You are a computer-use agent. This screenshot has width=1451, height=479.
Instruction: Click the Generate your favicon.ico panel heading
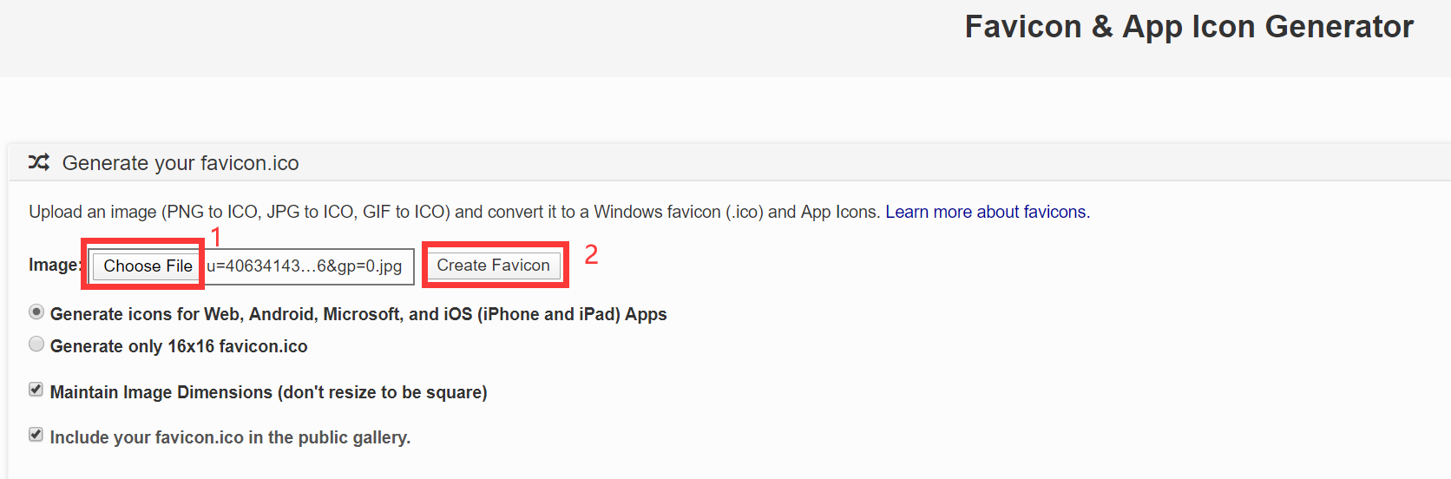pos(181,163)
